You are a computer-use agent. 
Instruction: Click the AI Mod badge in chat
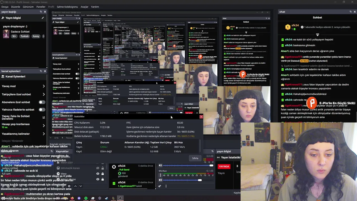[x=304, y=61]
